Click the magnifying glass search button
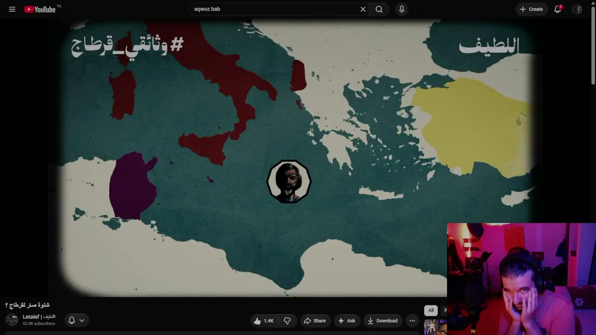 (x=379, y=9)
